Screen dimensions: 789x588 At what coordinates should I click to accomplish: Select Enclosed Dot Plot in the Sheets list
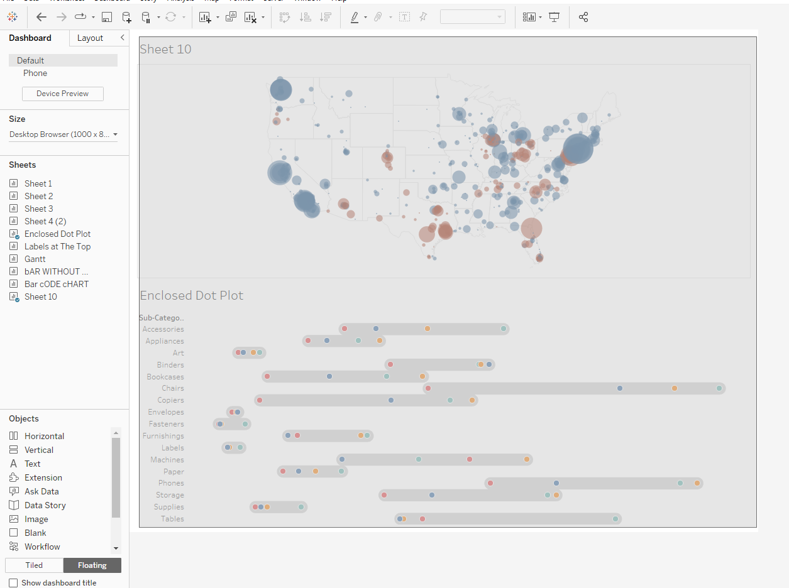pos(57,234)
